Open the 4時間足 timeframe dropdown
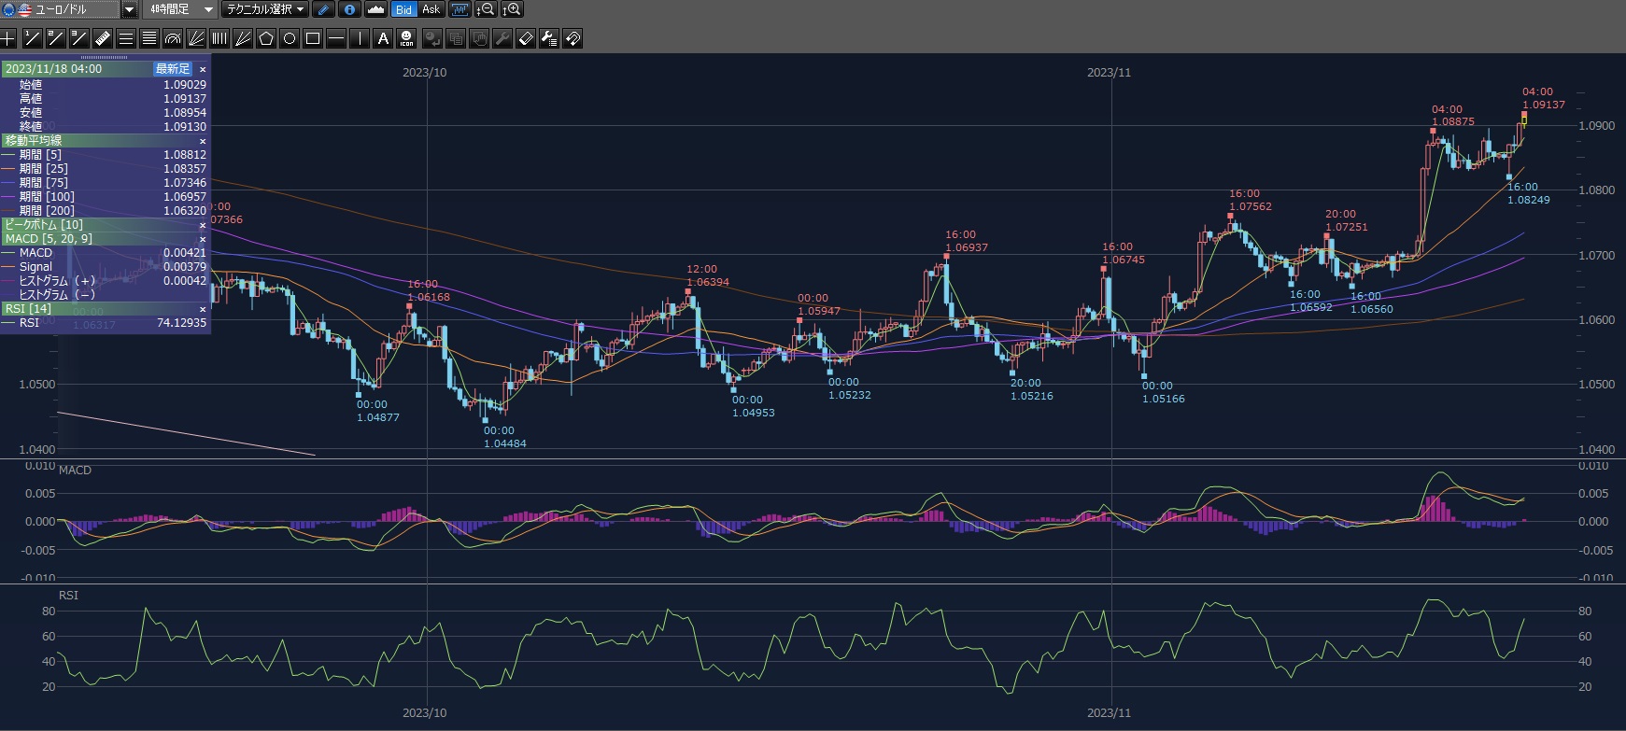Image resolution: width=1626 pixels, height=731 pixels. click(208, 9)
